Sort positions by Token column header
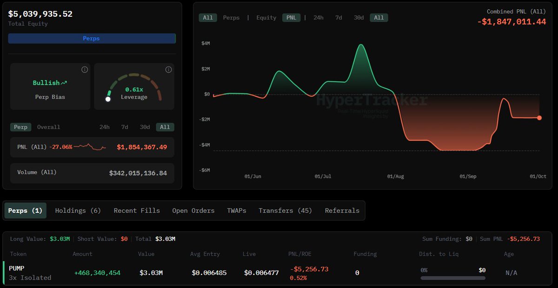Image resolution: width=558 pixels, height=288 pixels. pos(18,254)
